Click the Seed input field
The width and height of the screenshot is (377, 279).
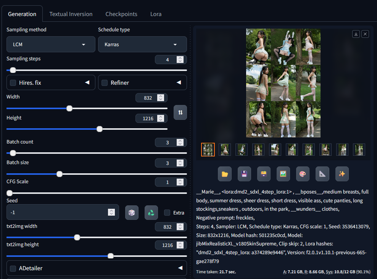(63, 212)
